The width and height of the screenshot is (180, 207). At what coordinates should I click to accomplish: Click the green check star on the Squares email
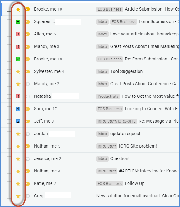click(18, 22)
